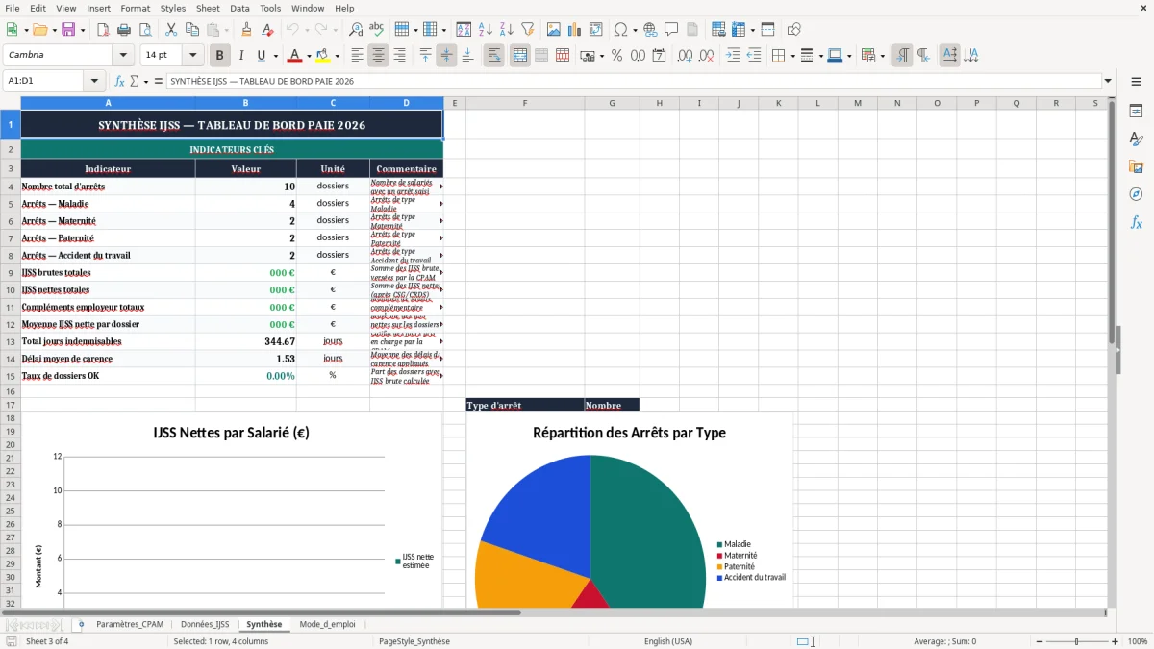Image resolution: width=1154 pixels, height=649 pixels.
Task: Toggle Bold formatting
Action: 219,56
